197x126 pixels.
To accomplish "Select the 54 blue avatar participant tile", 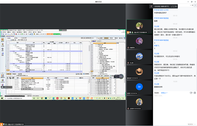I will click(x=139, y=87).
